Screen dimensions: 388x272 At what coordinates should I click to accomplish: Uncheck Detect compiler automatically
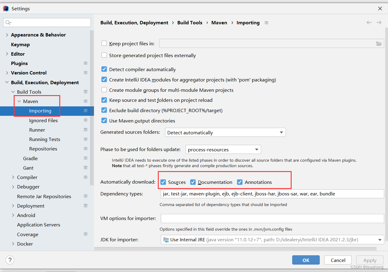click(x=104, y=69)
